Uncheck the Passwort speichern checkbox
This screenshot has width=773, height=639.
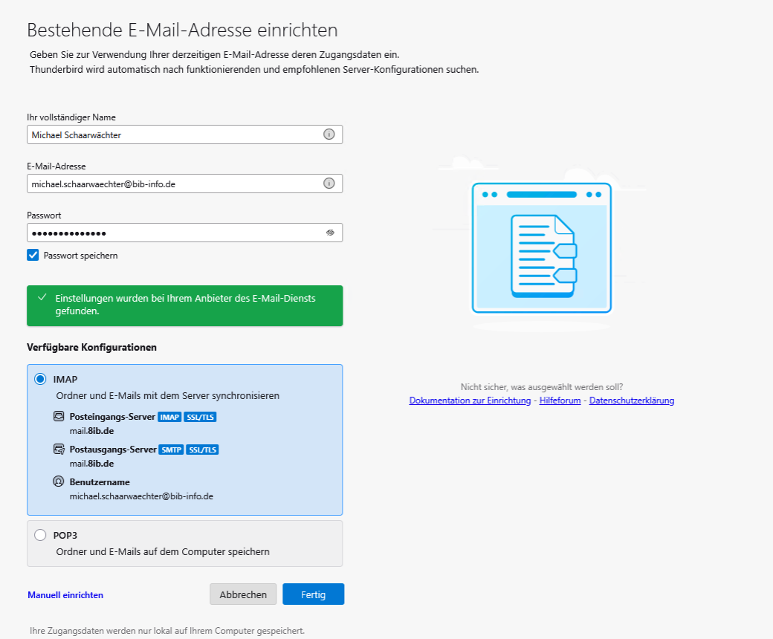[x=33, y=256]
